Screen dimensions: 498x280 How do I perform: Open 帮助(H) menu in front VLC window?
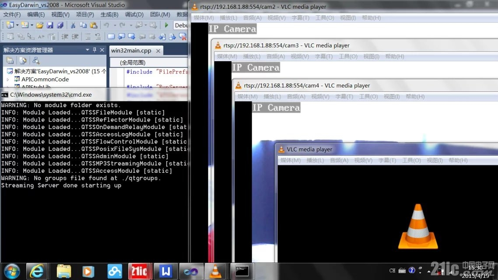tap(458, 160)
